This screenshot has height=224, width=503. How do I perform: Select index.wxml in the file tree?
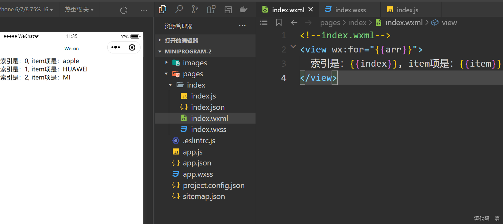click(205, 118)
